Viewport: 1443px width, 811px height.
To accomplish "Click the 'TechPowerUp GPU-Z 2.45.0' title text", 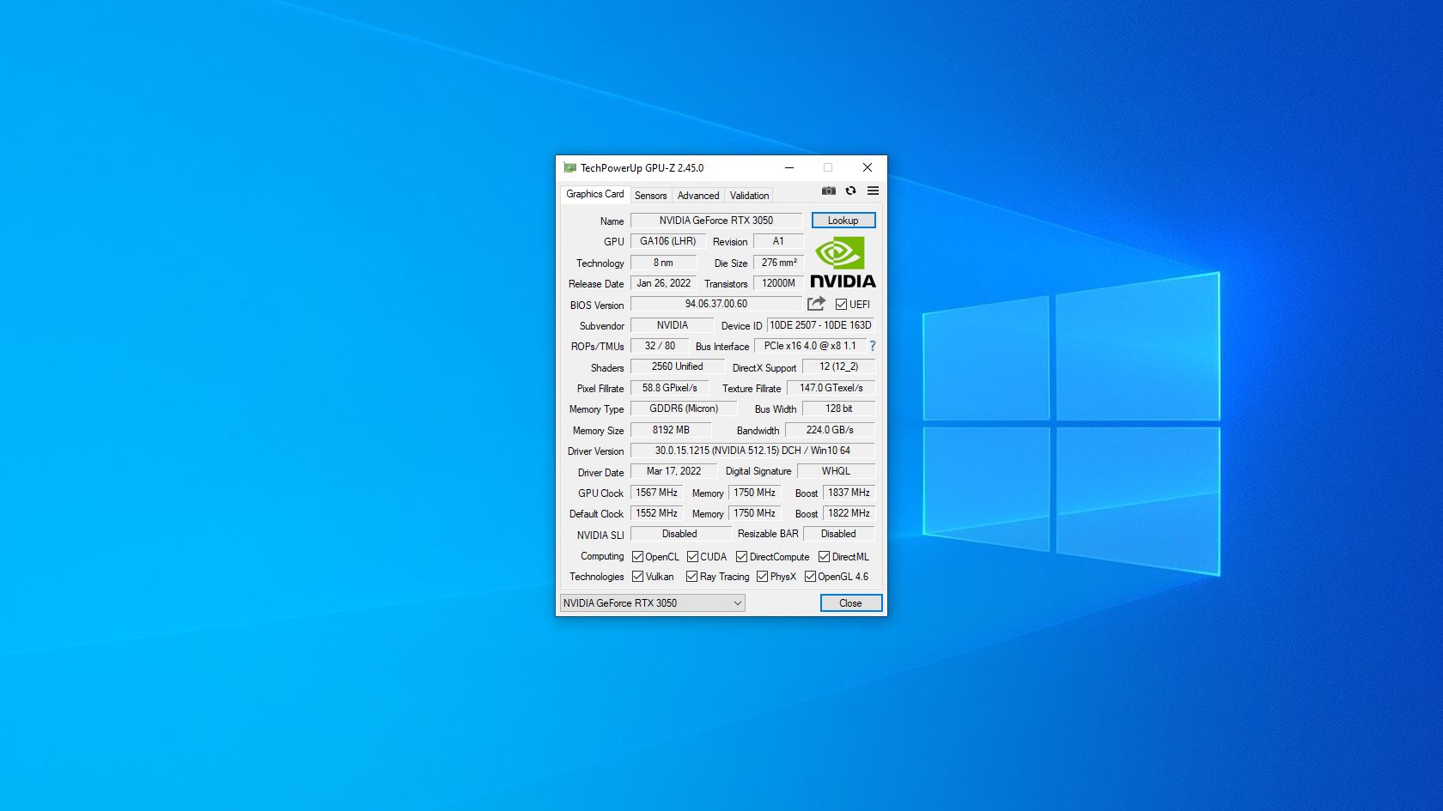I will click(x=642, y=168).
